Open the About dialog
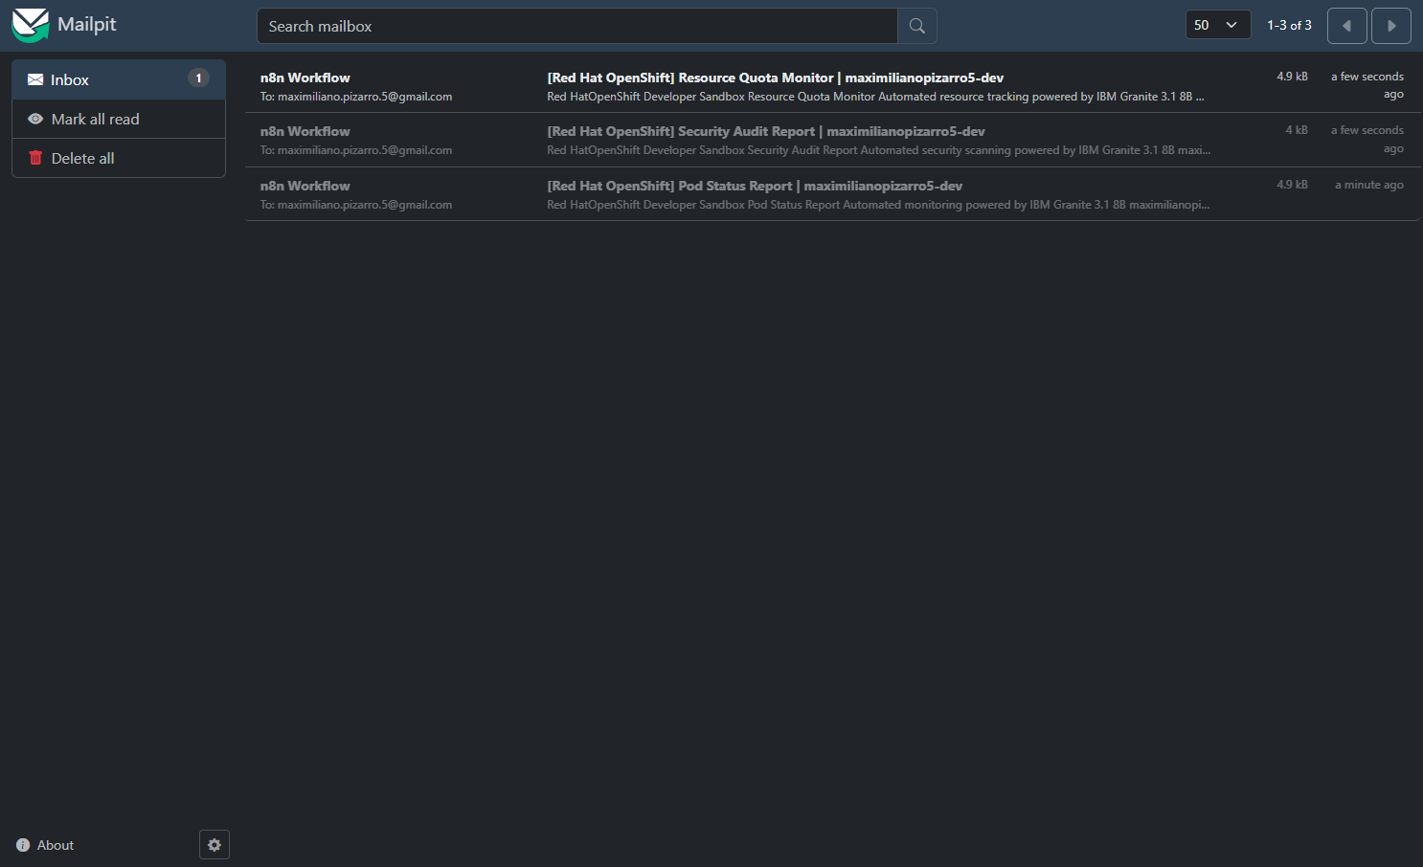This screenshot has height=867, width=1423. [53, 844]
